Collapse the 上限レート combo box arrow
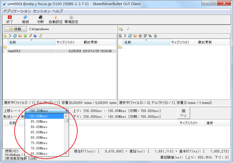 (67, 111)
